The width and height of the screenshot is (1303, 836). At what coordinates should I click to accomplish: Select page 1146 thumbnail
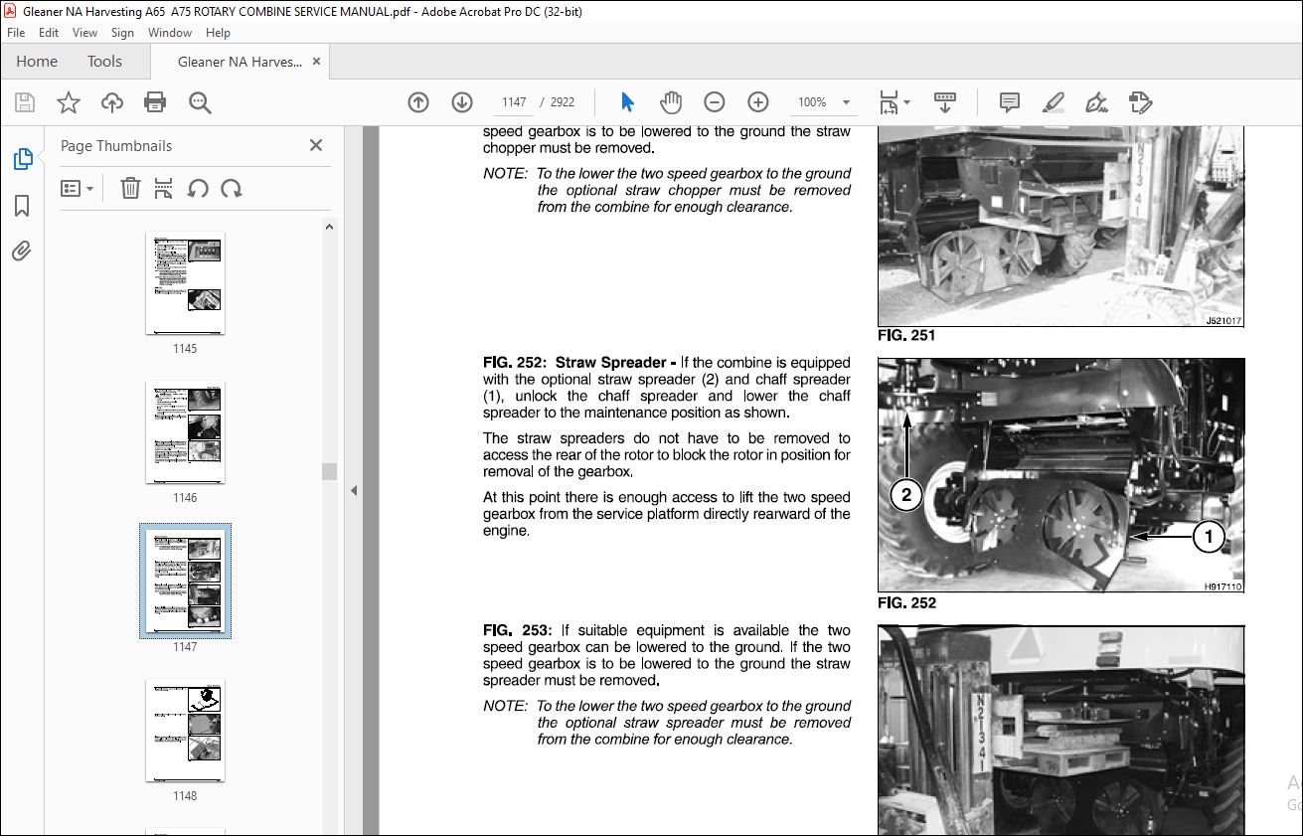point(185,432)
